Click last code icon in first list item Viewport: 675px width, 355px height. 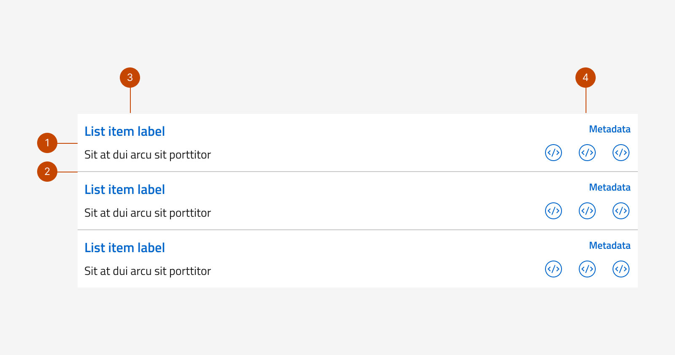(621, 153)
